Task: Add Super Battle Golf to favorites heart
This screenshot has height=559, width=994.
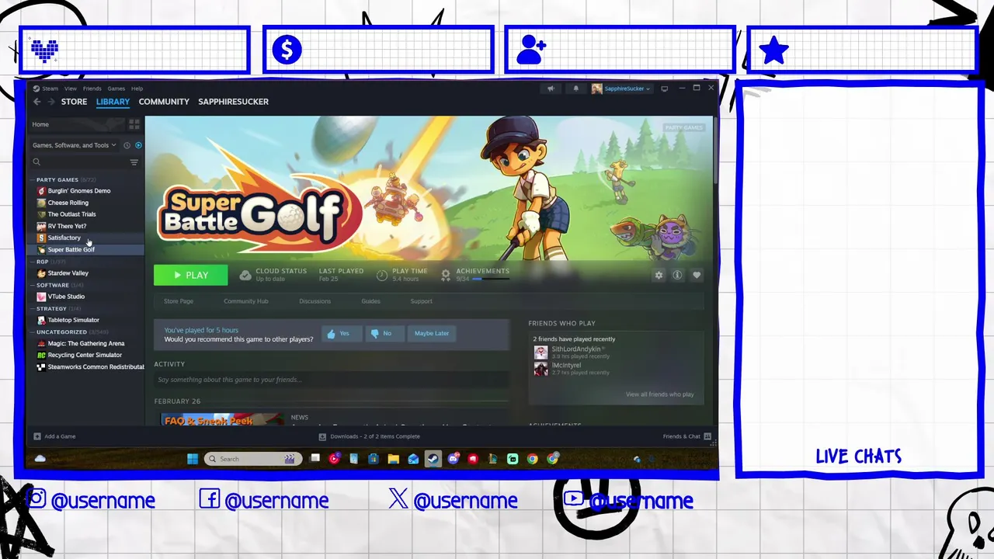Action: click(x=697, y=275)
